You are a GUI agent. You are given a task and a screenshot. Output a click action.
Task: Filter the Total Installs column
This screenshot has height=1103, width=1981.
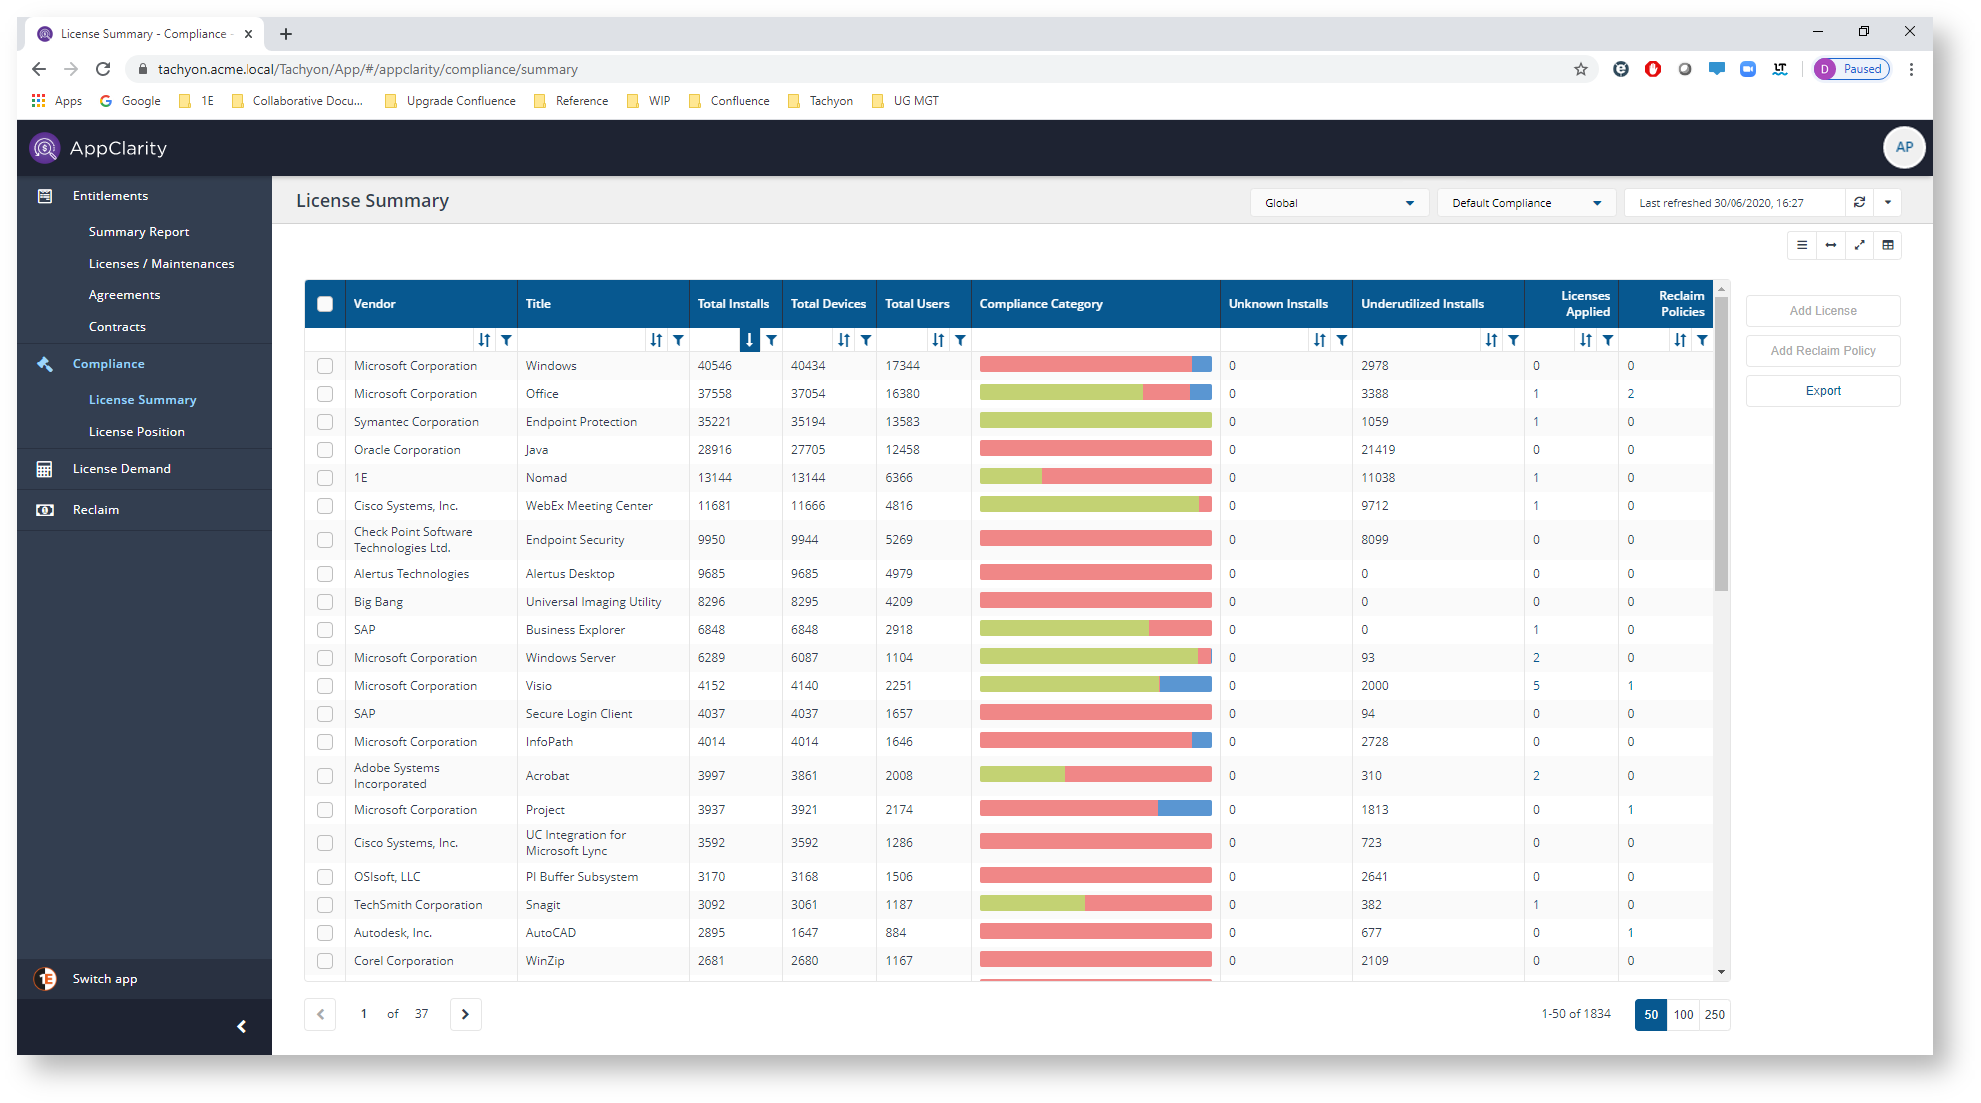771,340
